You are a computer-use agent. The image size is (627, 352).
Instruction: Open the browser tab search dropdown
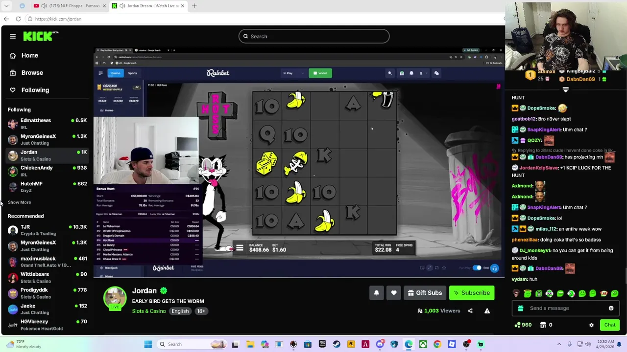coord(6,6)
